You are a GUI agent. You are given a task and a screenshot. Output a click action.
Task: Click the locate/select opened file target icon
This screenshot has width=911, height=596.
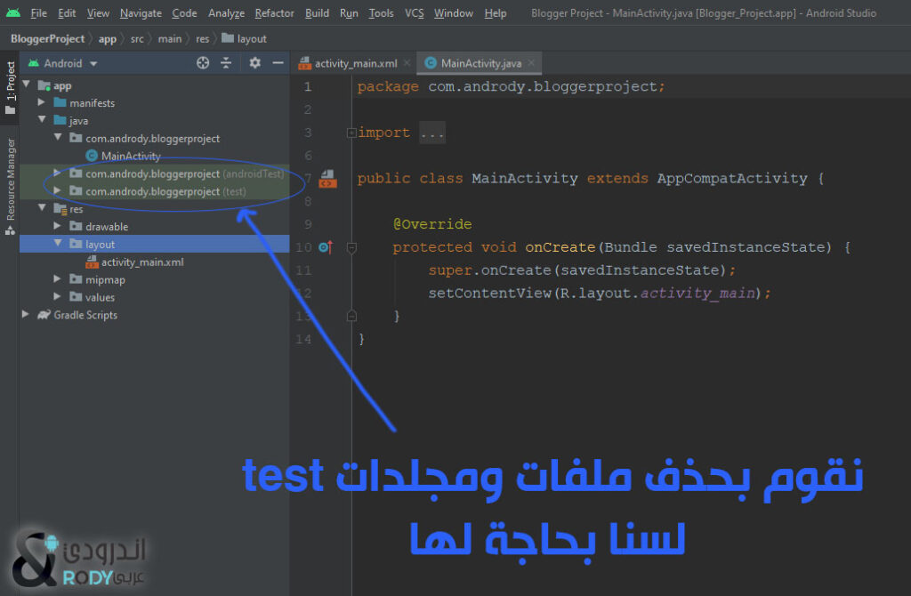203,63
